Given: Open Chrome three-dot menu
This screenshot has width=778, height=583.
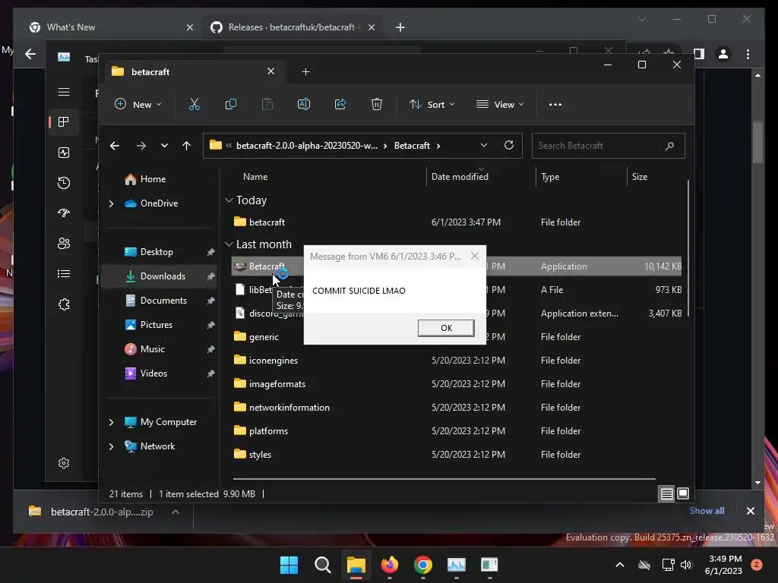Looking at the screenshot, I should (748, 54).
